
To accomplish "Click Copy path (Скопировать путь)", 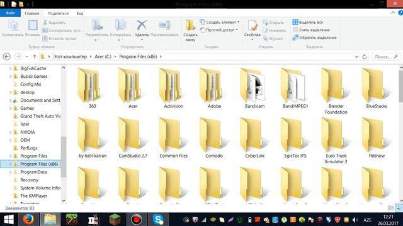I will click(x=62, y=31).
